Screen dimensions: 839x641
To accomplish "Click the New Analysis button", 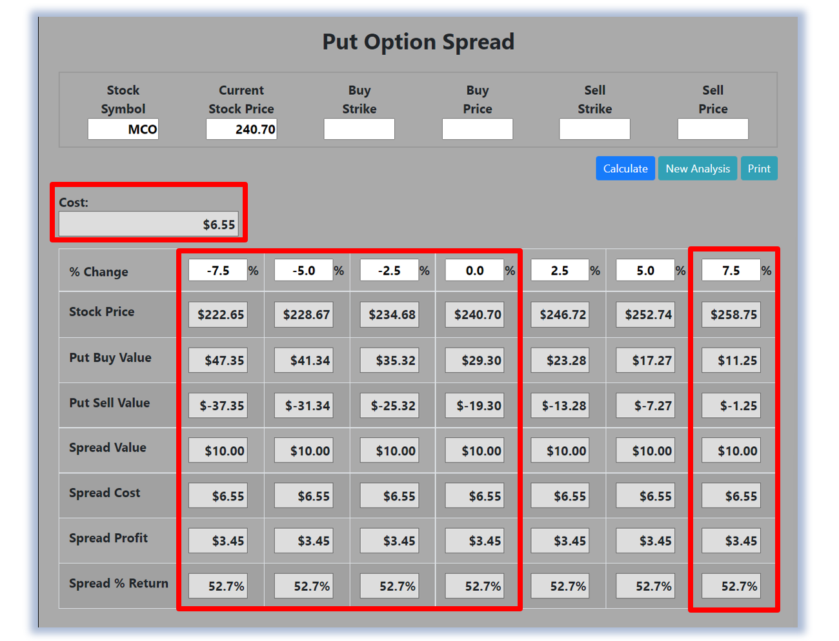I will coord(697,169).
